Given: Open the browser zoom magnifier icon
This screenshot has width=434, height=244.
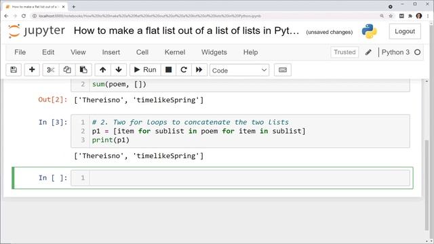Looking at the screenshot, I should click(382, 16).
